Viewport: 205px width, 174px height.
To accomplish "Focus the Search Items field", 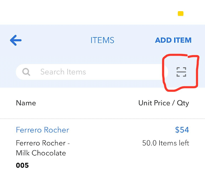I will pos(92,72).
